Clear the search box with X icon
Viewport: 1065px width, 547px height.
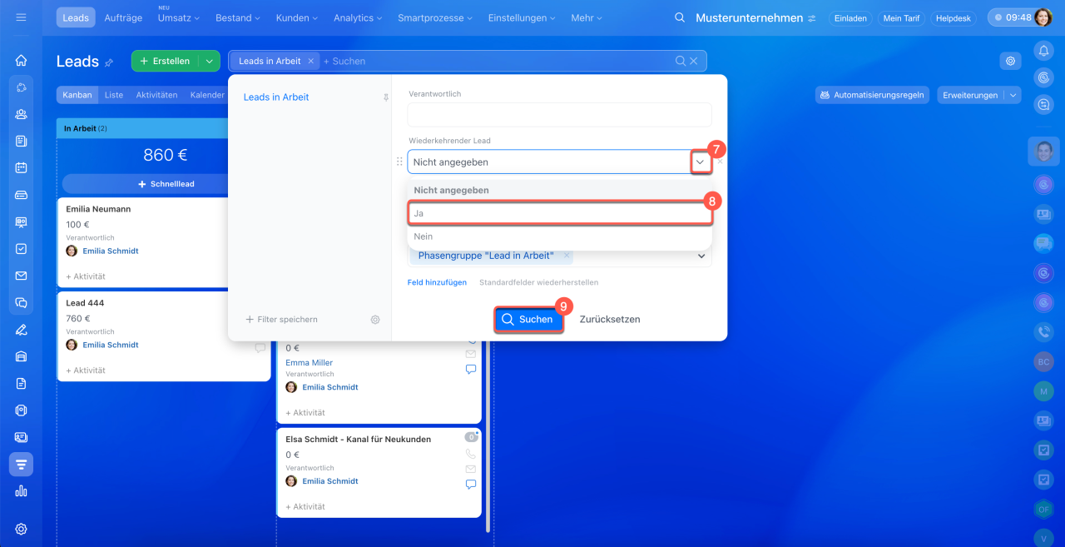[x=694, y=61]
